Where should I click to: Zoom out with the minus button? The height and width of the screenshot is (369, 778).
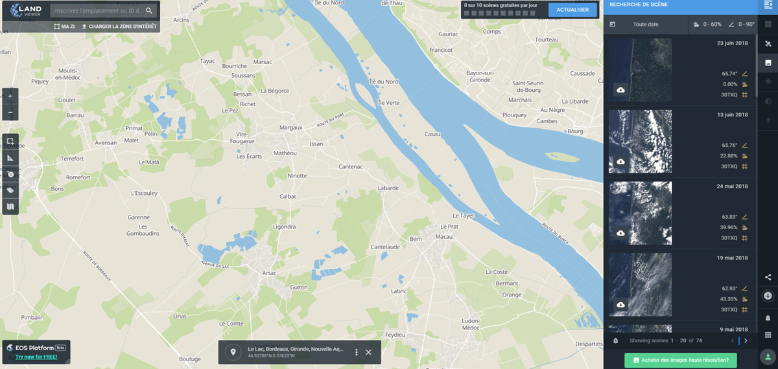point(10,113)
